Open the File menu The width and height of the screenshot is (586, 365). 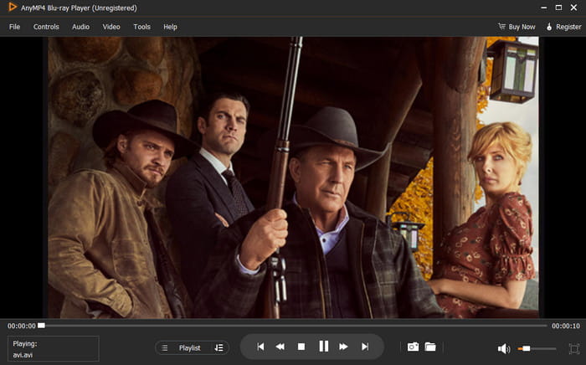[x=14, y=27]
